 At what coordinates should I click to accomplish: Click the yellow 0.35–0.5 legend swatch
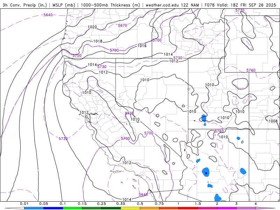click(130, 208)
